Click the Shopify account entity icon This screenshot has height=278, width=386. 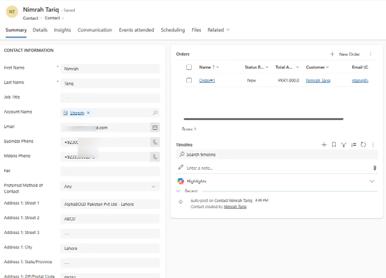click(66, 113)
